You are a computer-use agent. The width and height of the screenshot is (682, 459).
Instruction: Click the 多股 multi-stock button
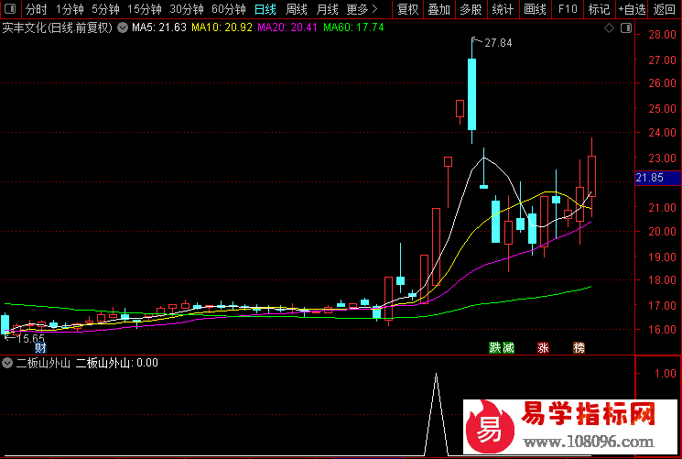(471, 9)
